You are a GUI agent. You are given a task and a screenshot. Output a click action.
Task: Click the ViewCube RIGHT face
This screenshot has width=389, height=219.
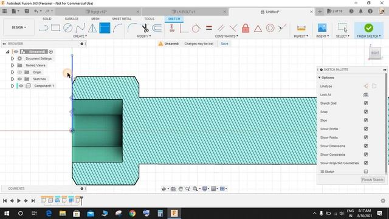coord(375,53)
